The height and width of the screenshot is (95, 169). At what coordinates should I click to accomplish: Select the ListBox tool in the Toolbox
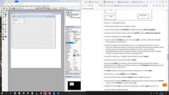[6, 25]
